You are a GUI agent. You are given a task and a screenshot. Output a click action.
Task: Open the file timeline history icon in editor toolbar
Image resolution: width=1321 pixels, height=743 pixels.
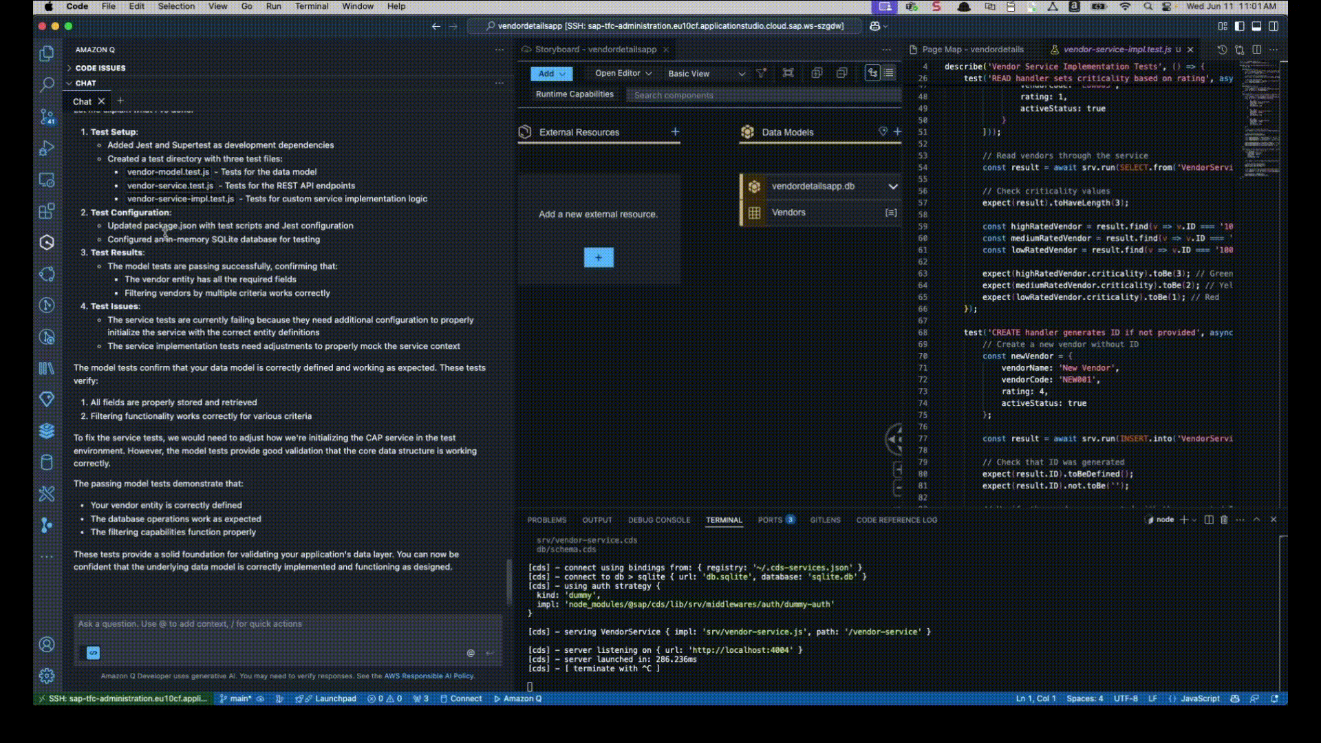tap(1222, 50)
